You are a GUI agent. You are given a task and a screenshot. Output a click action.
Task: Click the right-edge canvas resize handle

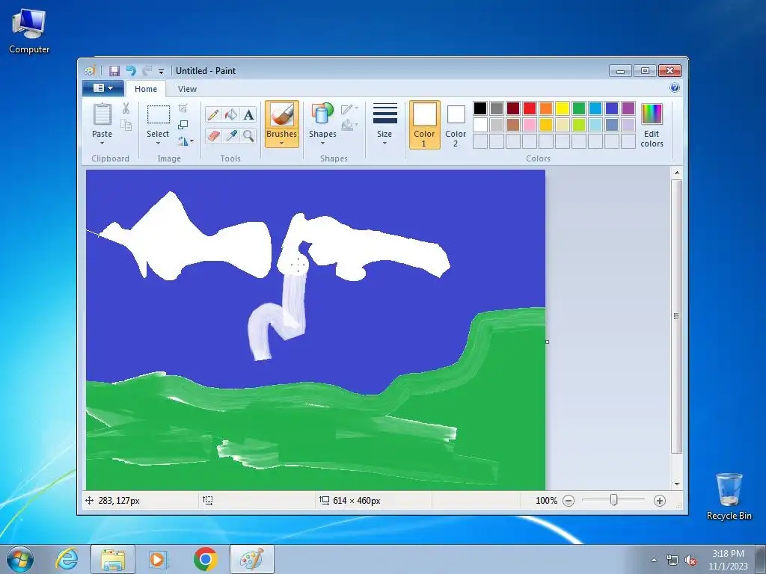point(547,342)
